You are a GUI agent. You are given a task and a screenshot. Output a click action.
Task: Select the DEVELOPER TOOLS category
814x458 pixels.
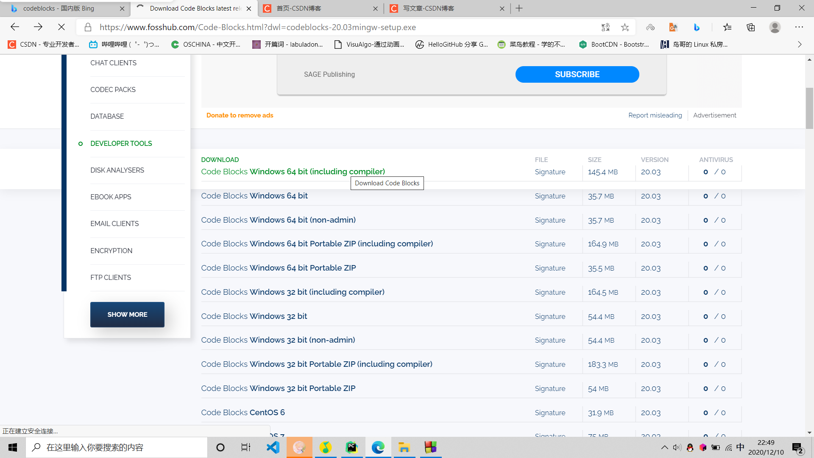(x=121, y=143)
